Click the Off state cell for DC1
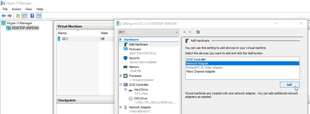 (x=102, y=39)
